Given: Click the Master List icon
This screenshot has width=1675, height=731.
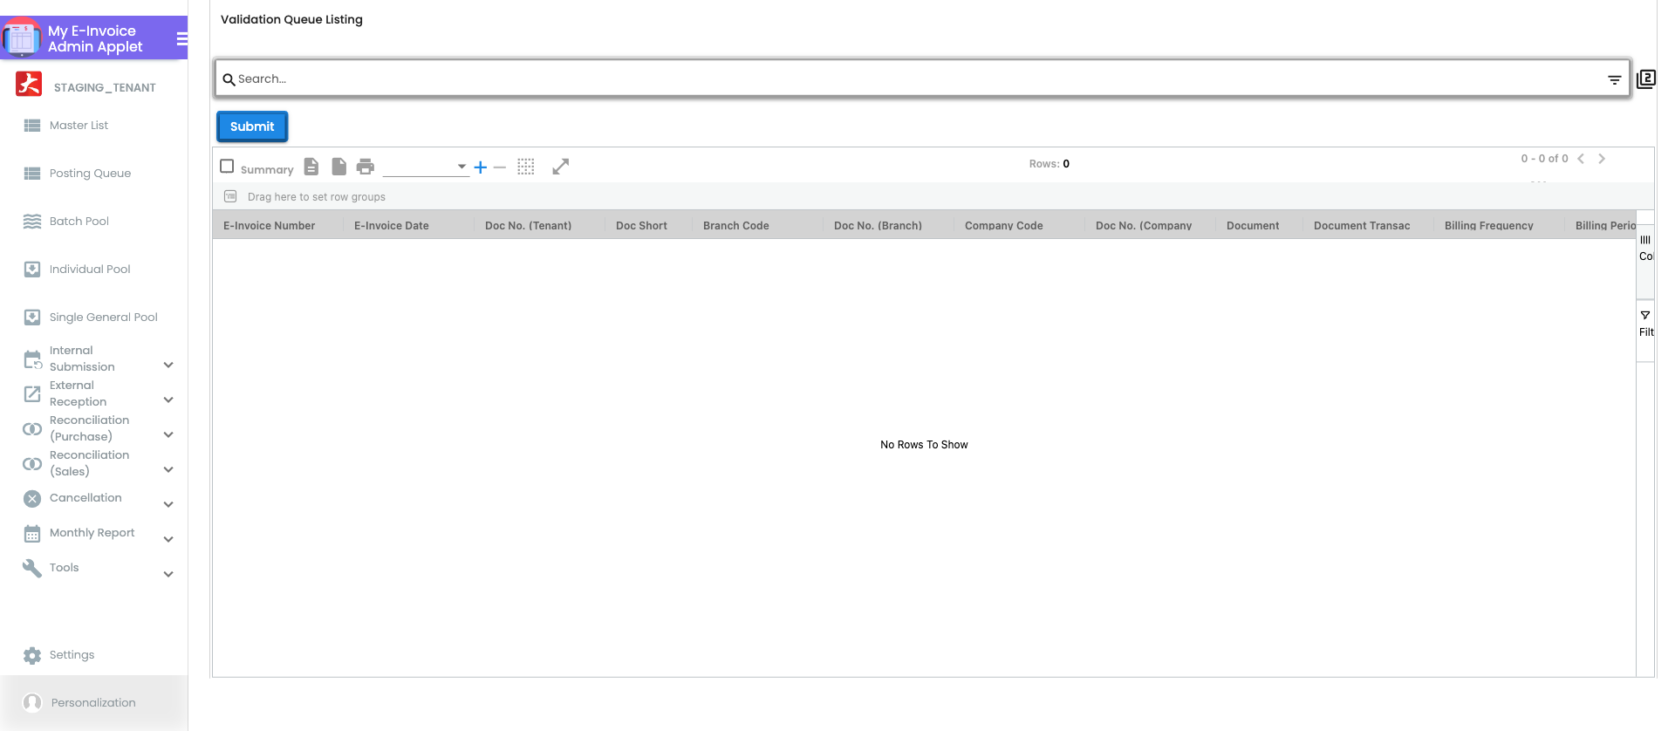Looking at the screenshot, I should click(32, 126).
